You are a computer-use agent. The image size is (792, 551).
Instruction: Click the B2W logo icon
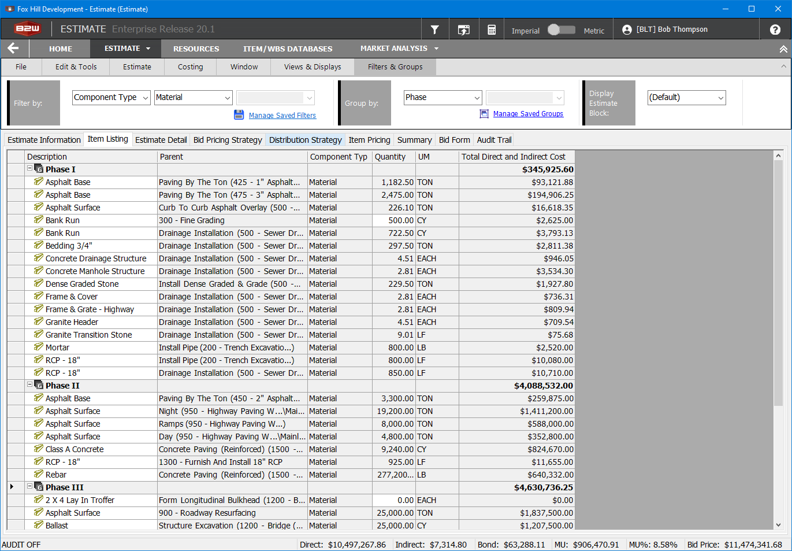27,28
